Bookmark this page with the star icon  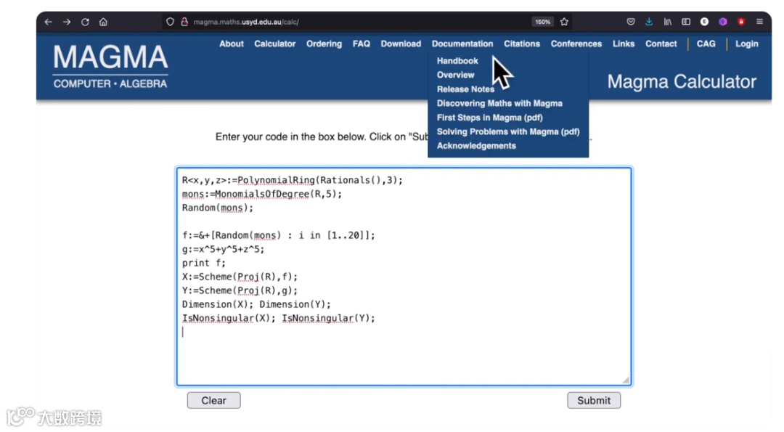pyautogui.click(x=565, y=22)
